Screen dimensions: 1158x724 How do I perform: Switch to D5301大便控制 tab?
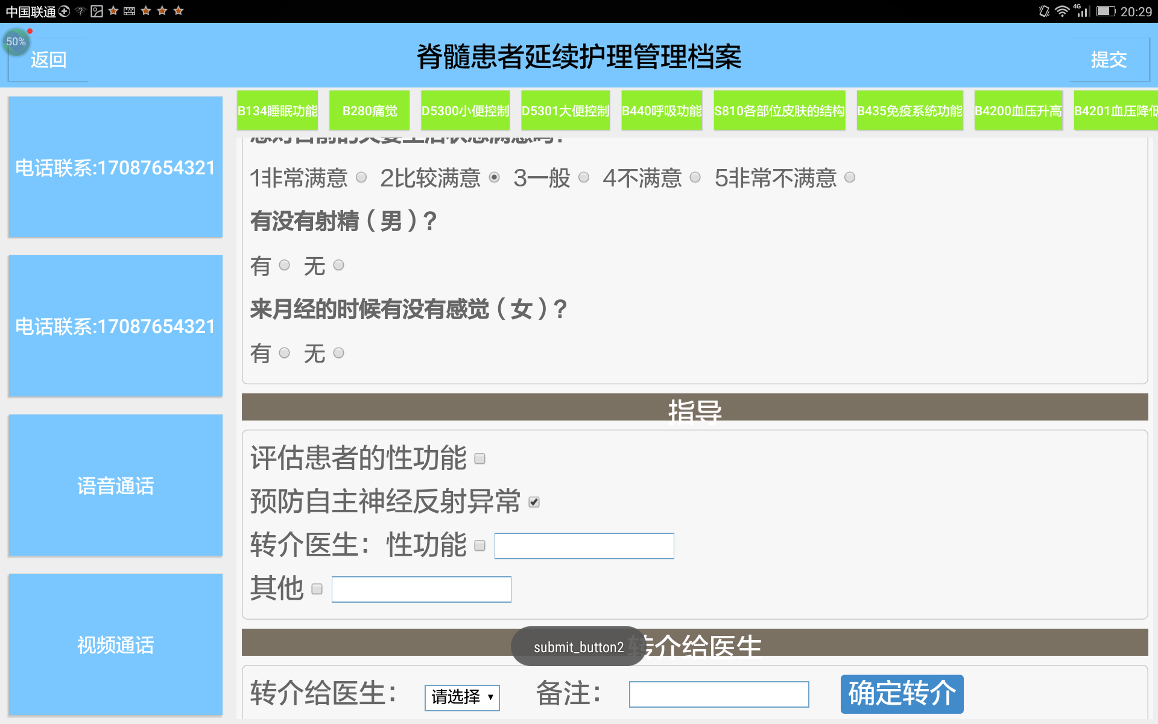click(565, 110)
